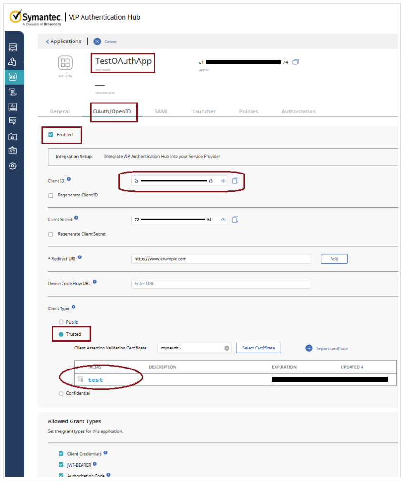404x482 pixels.
Task: Open help tooltip next to Redirect URI
Action: point(80,257)
